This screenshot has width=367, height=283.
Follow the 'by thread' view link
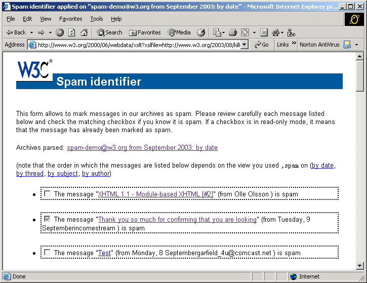(x=30, y=174)
